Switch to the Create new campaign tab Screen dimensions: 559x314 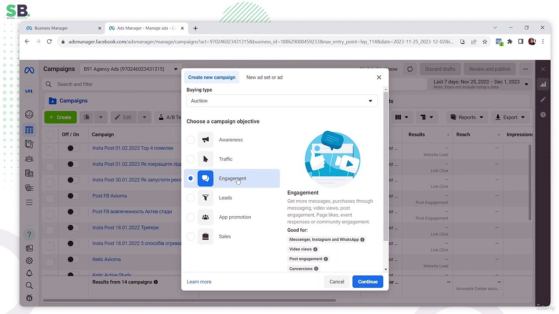tap(212, 78)
